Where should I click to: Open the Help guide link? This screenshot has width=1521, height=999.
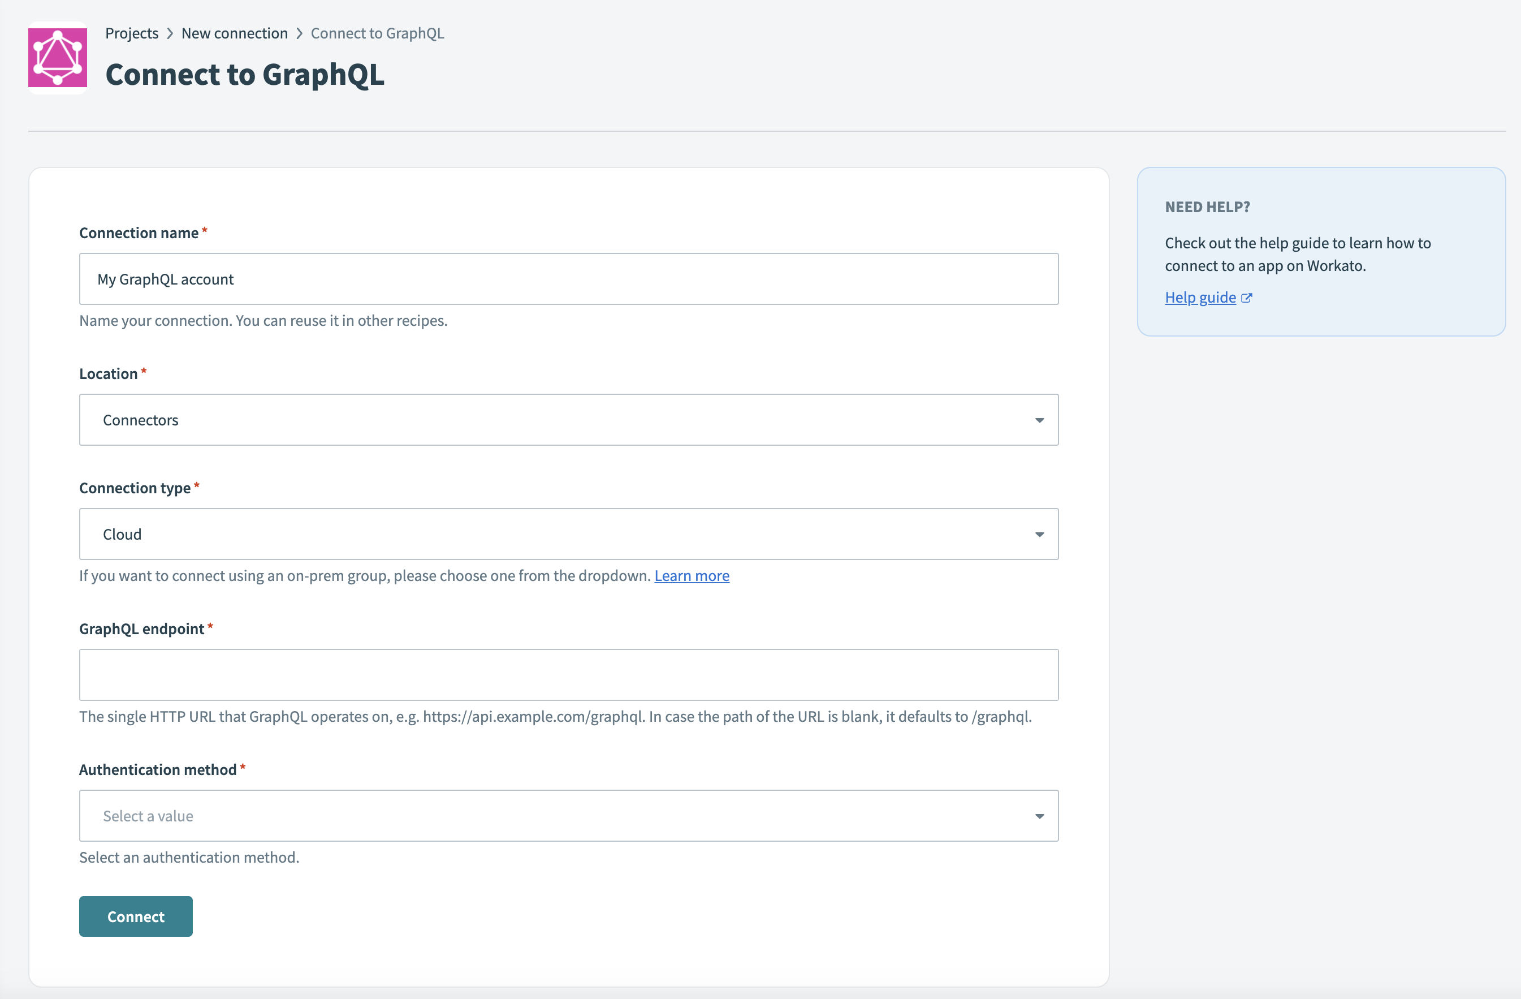tap(1199, 297)
